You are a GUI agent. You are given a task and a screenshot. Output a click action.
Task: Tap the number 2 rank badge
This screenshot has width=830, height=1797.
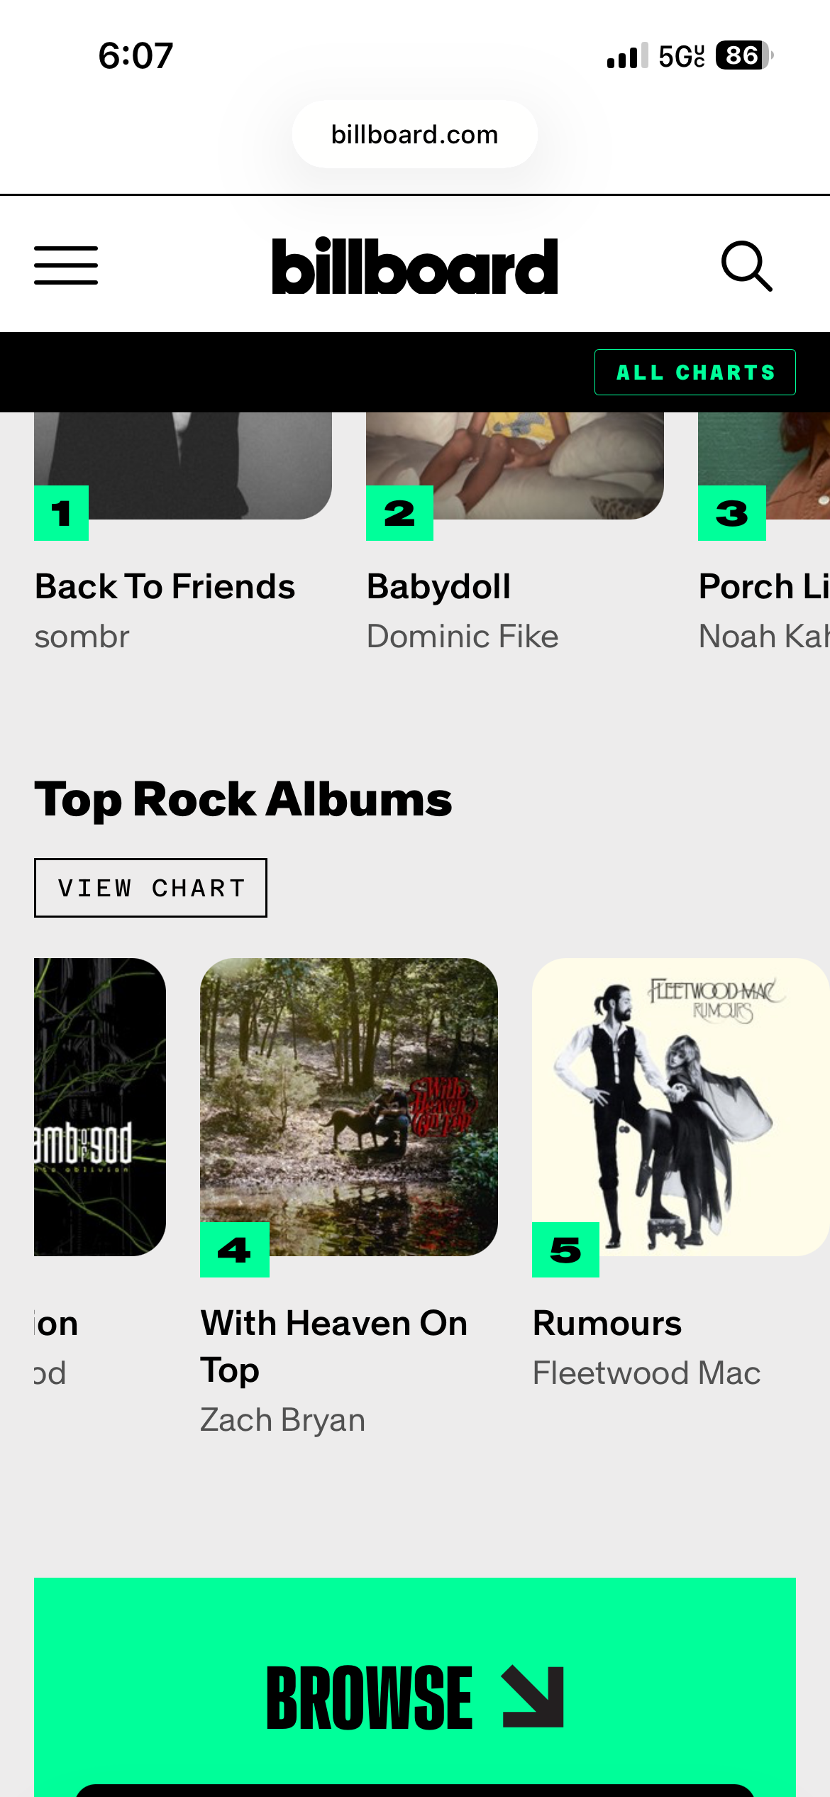pyautogui.click(x=399, y=513)
